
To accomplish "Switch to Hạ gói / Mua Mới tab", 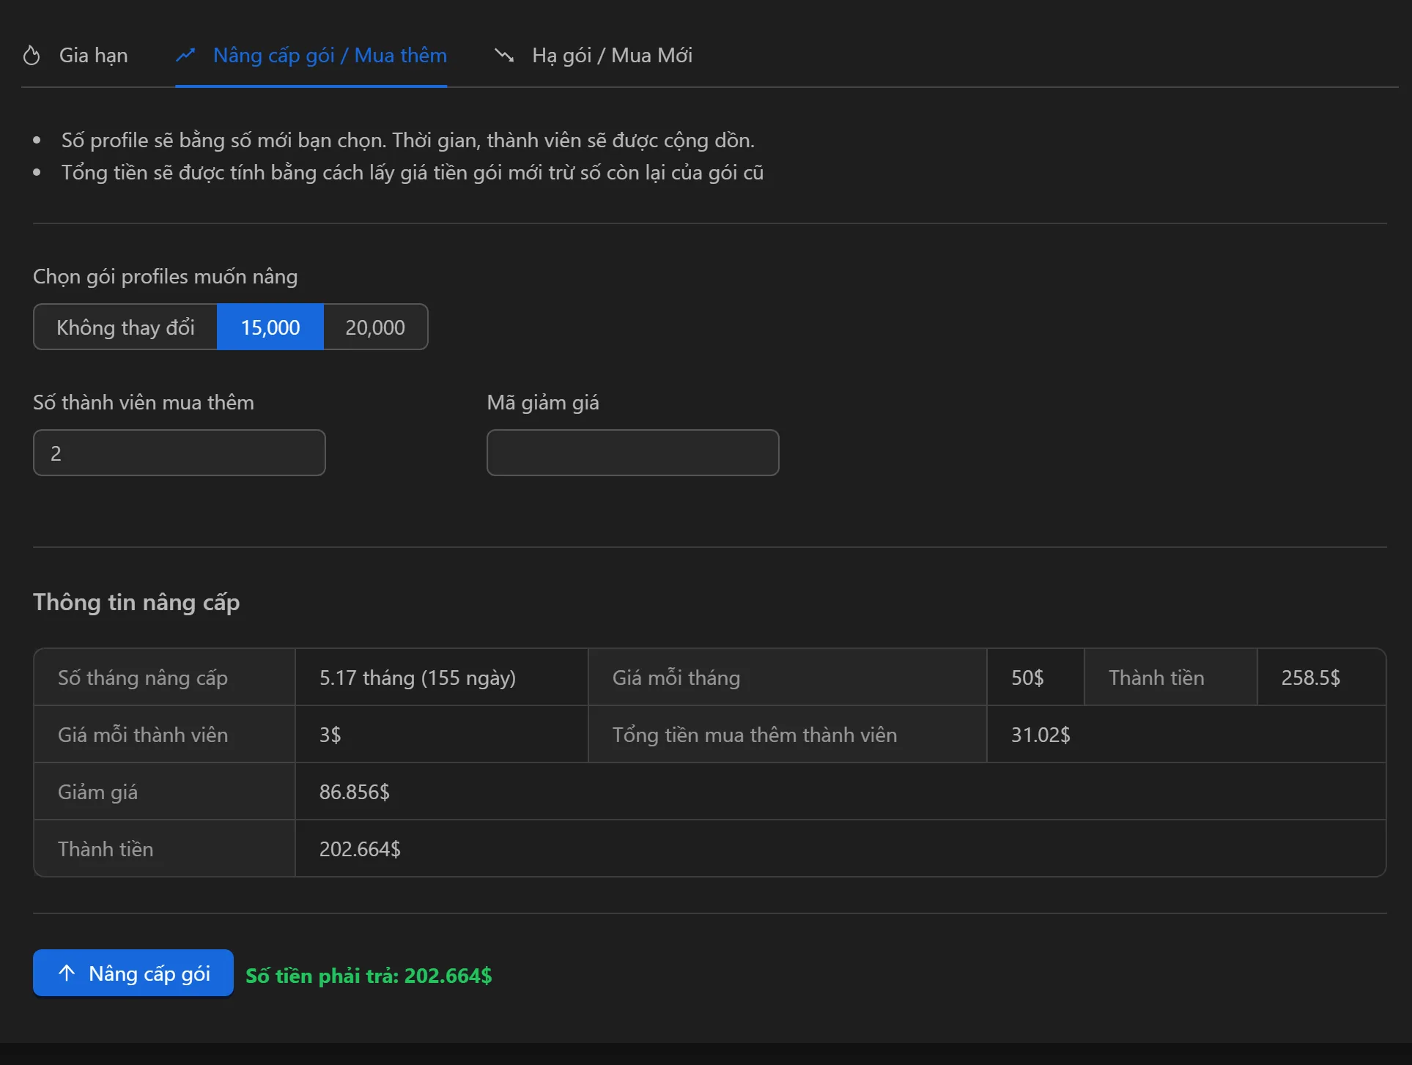I will pos(612,56).
